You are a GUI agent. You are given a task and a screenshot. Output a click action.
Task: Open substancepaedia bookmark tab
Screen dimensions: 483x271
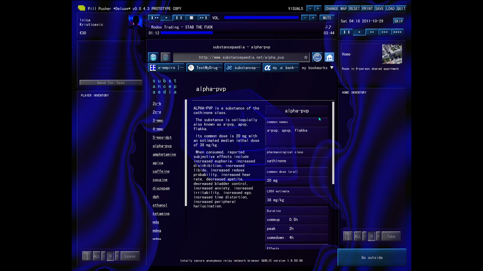[243, 68]
